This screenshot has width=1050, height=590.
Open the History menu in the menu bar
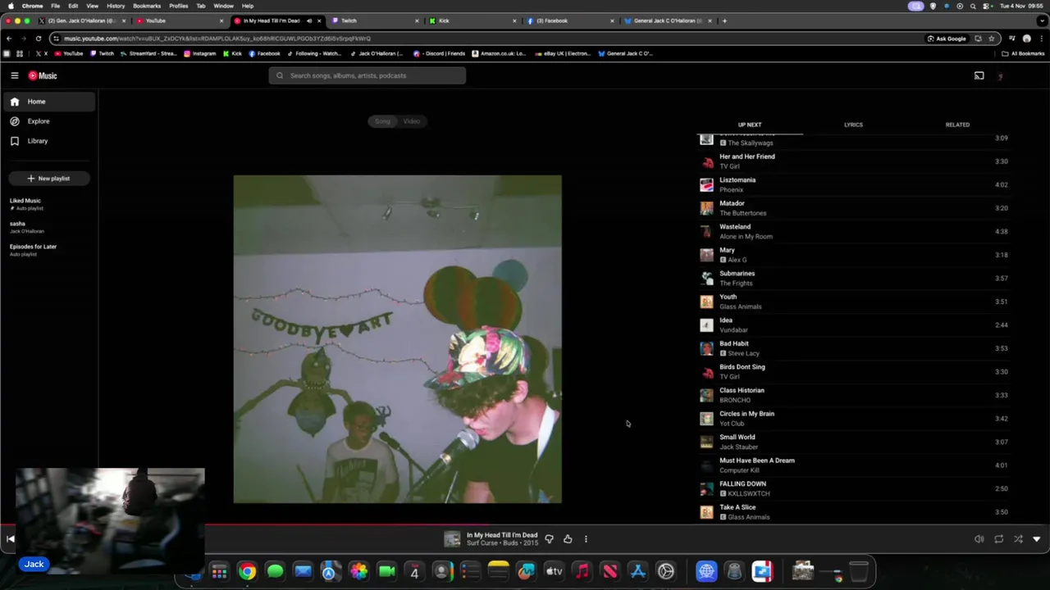pos(116,6)
